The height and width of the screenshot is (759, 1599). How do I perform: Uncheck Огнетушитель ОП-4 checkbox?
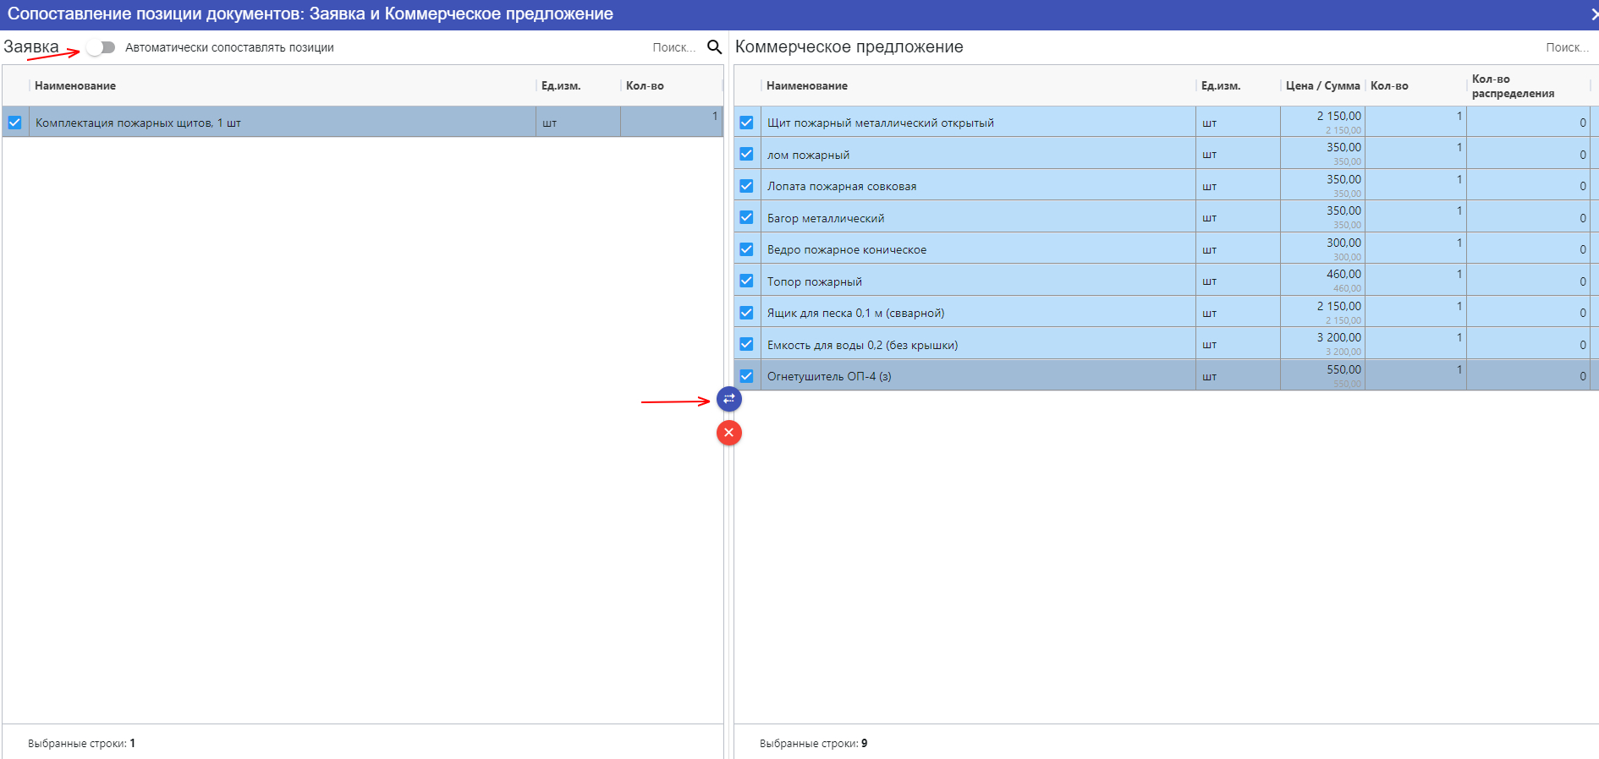click(746, 376)
